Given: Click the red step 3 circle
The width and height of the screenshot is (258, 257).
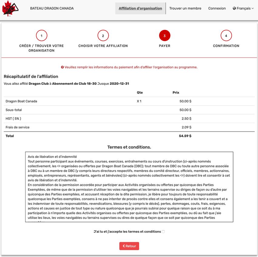Looking at the screenshot, I should pyautogui.click(x=165, y=36).
